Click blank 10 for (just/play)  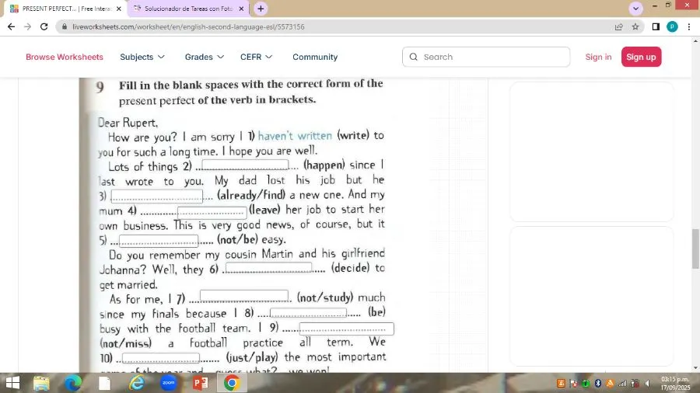161,358
